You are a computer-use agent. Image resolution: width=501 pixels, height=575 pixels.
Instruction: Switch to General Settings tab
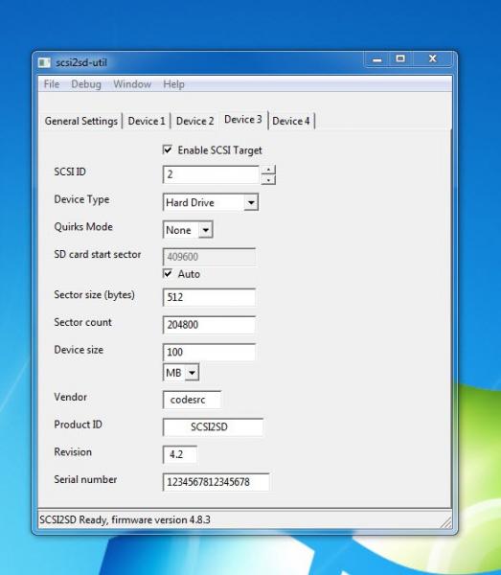pos(81,121)
